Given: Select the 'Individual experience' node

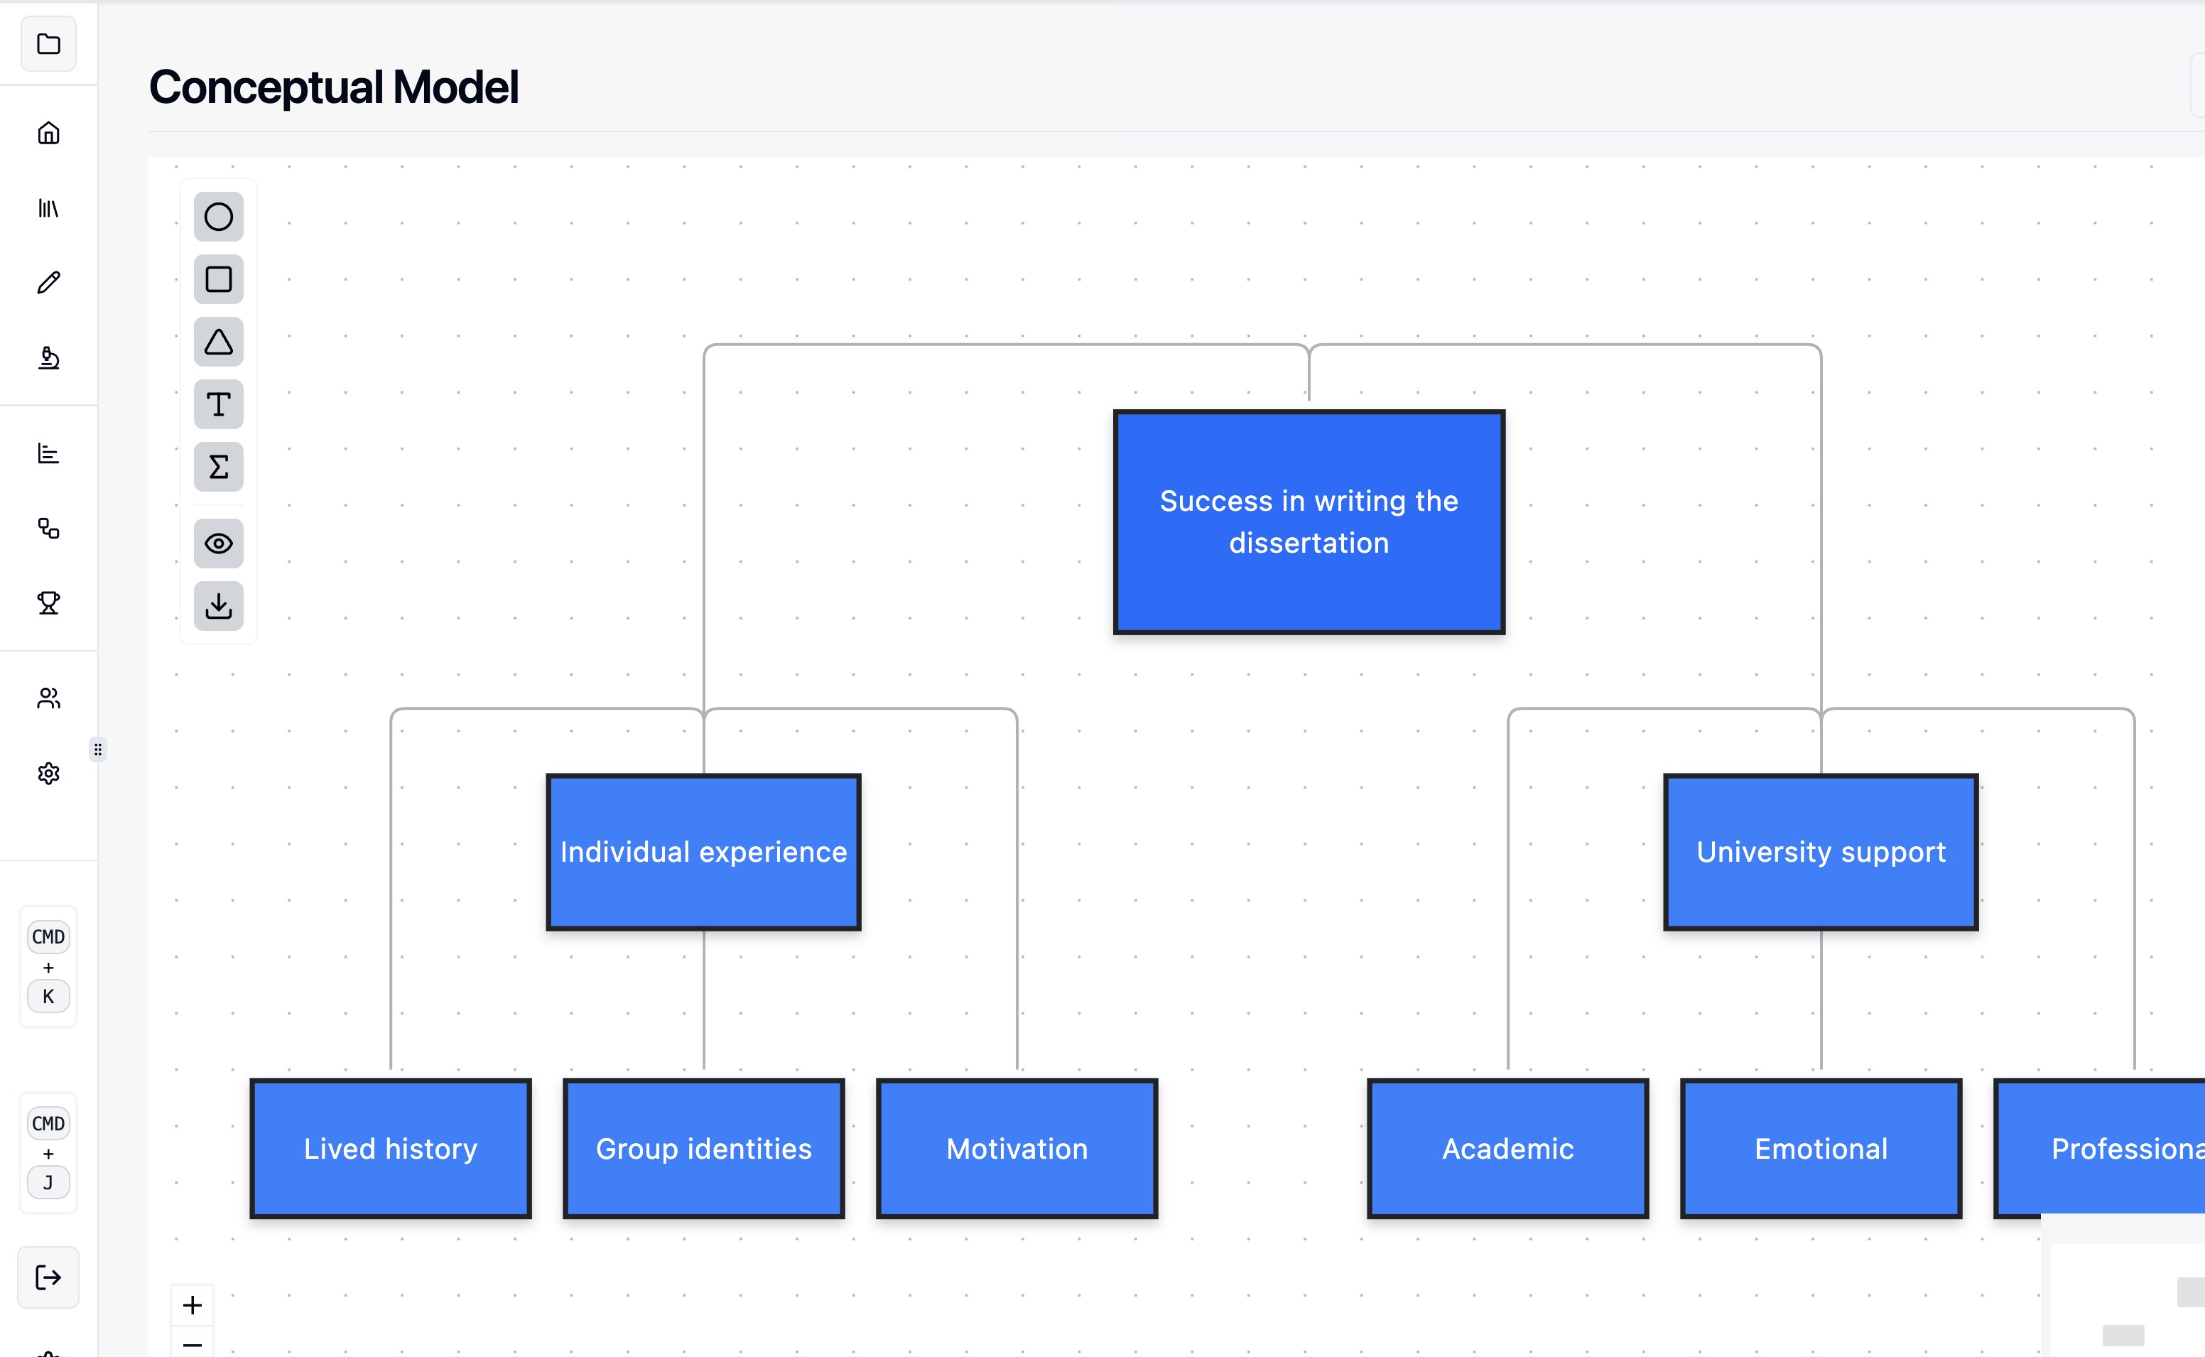Looking at the screenshot, I should click(703, 852).
